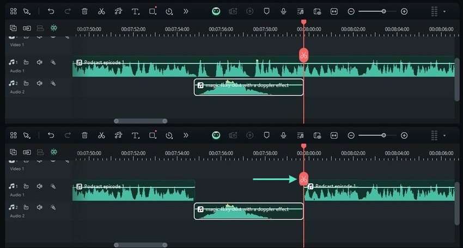Select left Podcast episode 1 clip, bottom timeline

[x=134, y=190]
